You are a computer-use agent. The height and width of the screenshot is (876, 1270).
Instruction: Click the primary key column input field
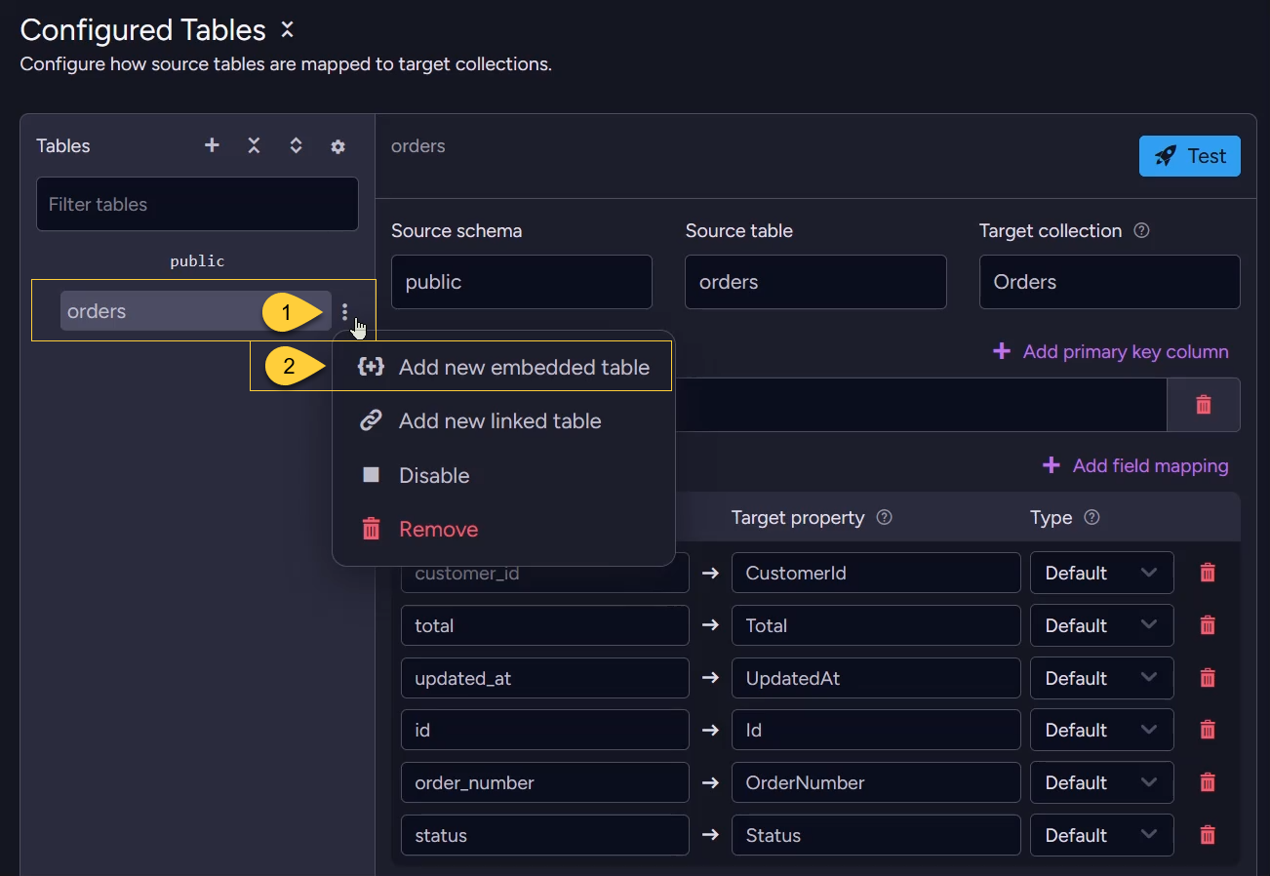921,405
